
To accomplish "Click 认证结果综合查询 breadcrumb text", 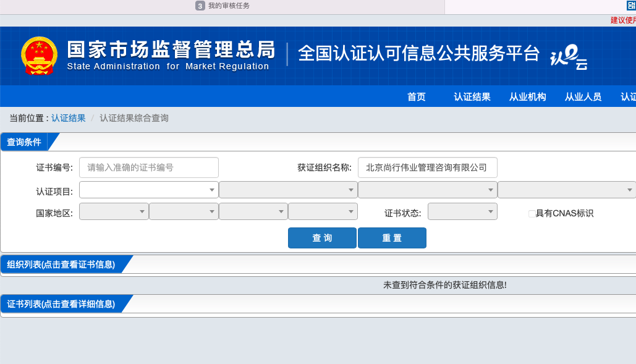I will tap(134, 118).
